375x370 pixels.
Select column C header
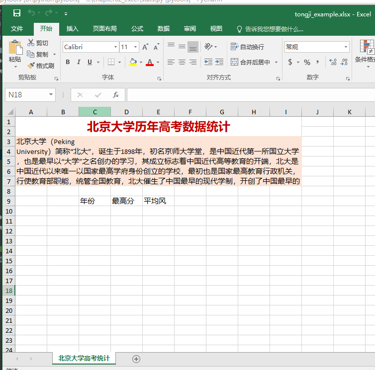click(x=94, y=112)
